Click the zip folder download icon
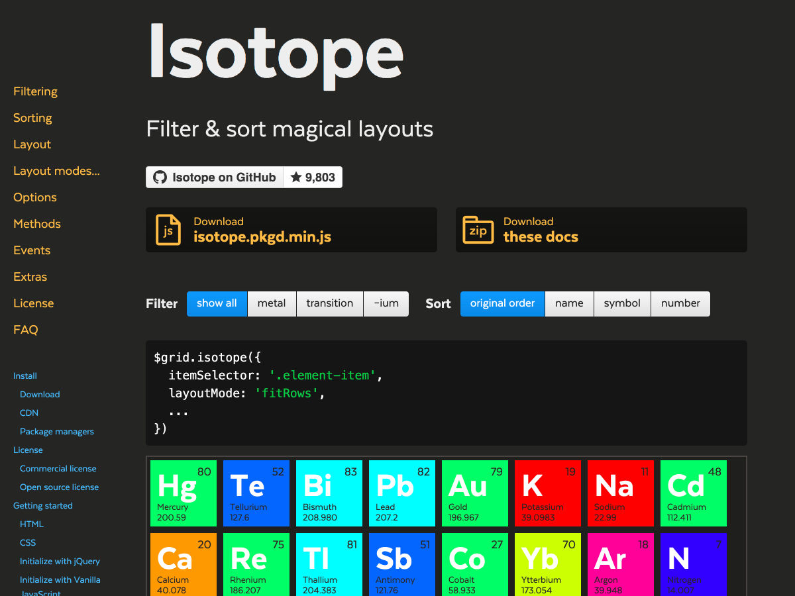Screen dimensions: 795x596 [x=478, y=230]
